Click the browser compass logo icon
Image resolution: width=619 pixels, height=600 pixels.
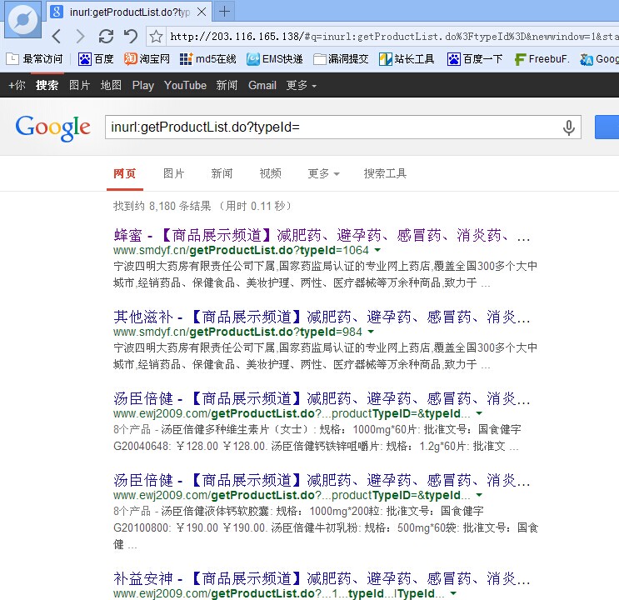coord(22,19)
